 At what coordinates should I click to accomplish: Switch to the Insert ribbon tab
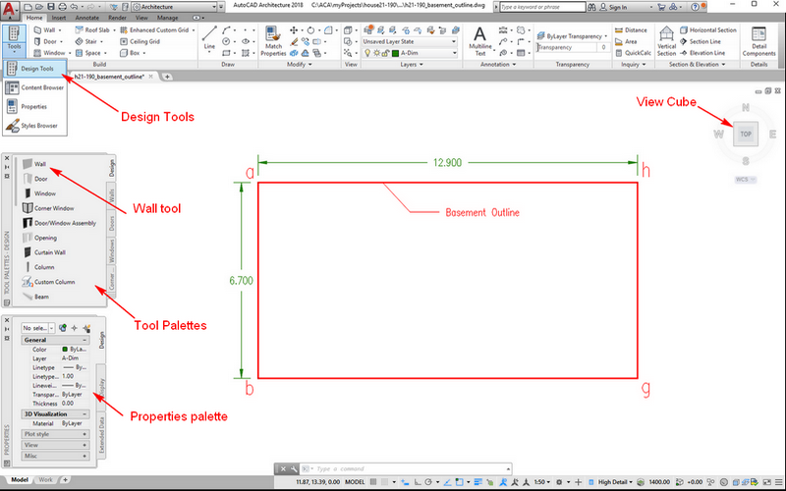click(59, 18)
